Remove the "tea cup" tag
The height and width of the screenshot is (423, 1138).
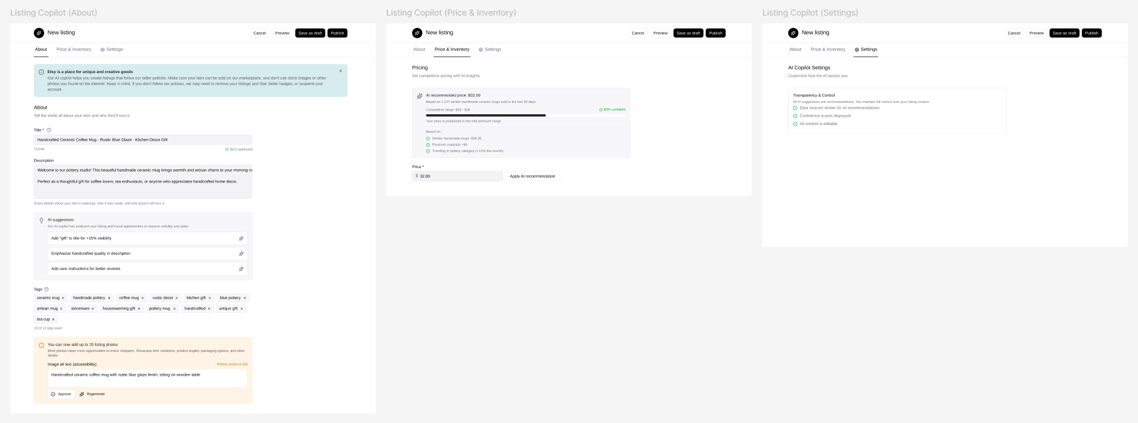tap(53, 319)
